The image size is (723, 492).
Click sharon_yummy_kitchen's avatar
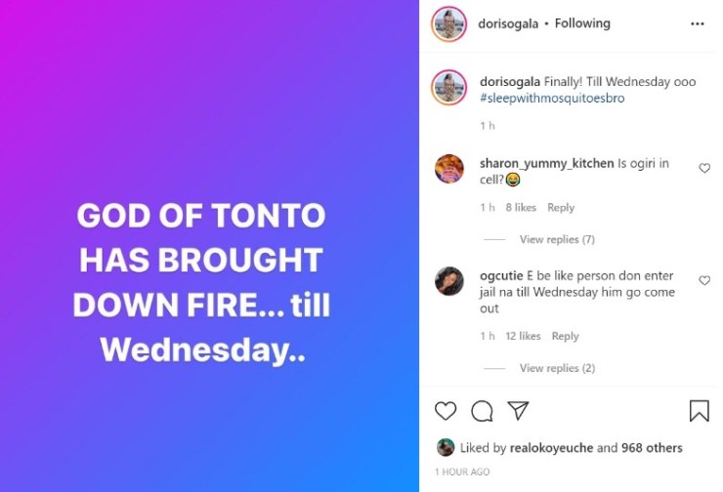(x=448, y=169)
